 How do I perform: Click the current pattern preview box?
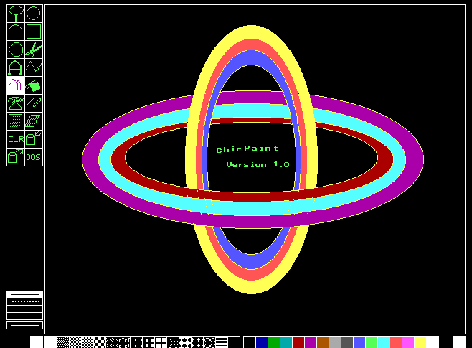tap(37, 342)
